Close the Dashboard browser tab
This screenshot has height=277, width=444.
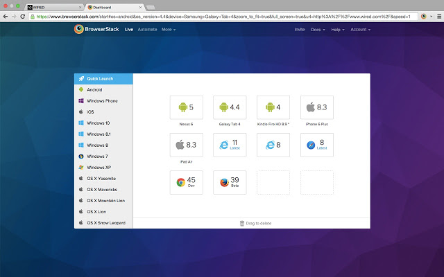pyautogui.click(x=140, y=8)
